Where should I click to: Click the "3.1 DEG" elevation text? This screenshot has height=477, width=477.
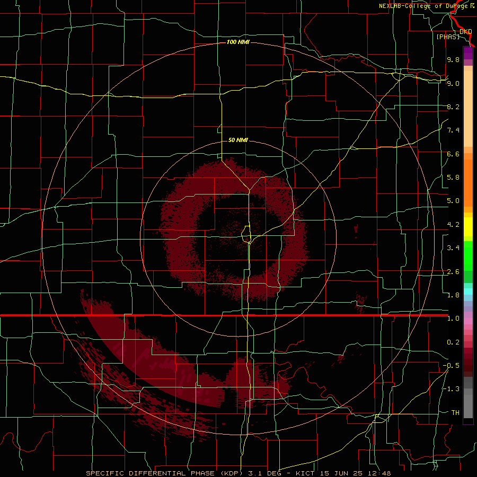(x=263, y=473)
